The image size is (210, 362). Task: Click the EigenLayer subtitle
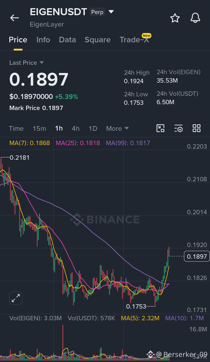(x=47, y=25)
